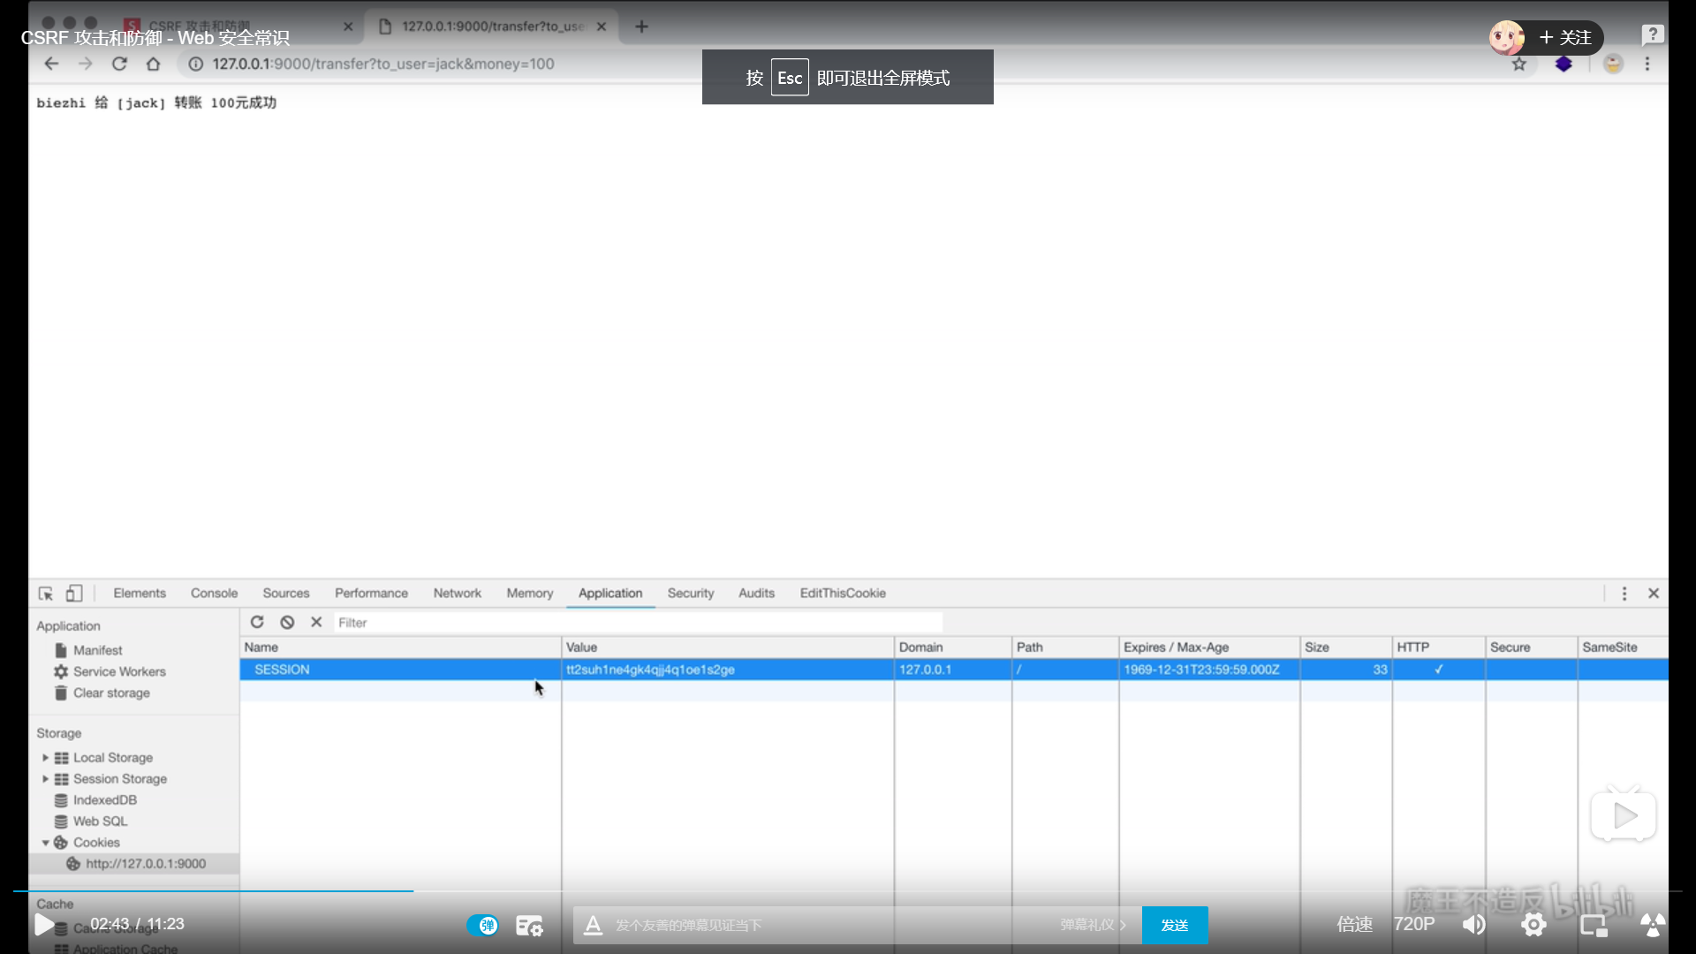
Task: Switch to the Network tab
Action: click(x=457, y=594)
